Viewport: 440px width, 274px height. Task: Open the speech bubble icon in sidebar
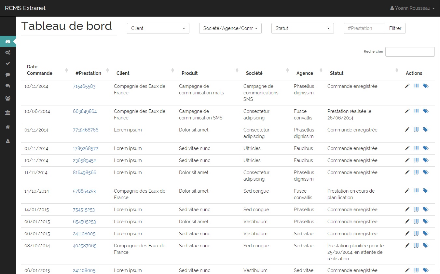(x=8, y=75)
